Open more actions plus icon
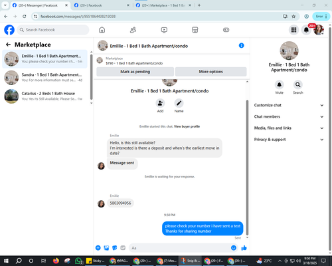 click(x=98, y=248)
